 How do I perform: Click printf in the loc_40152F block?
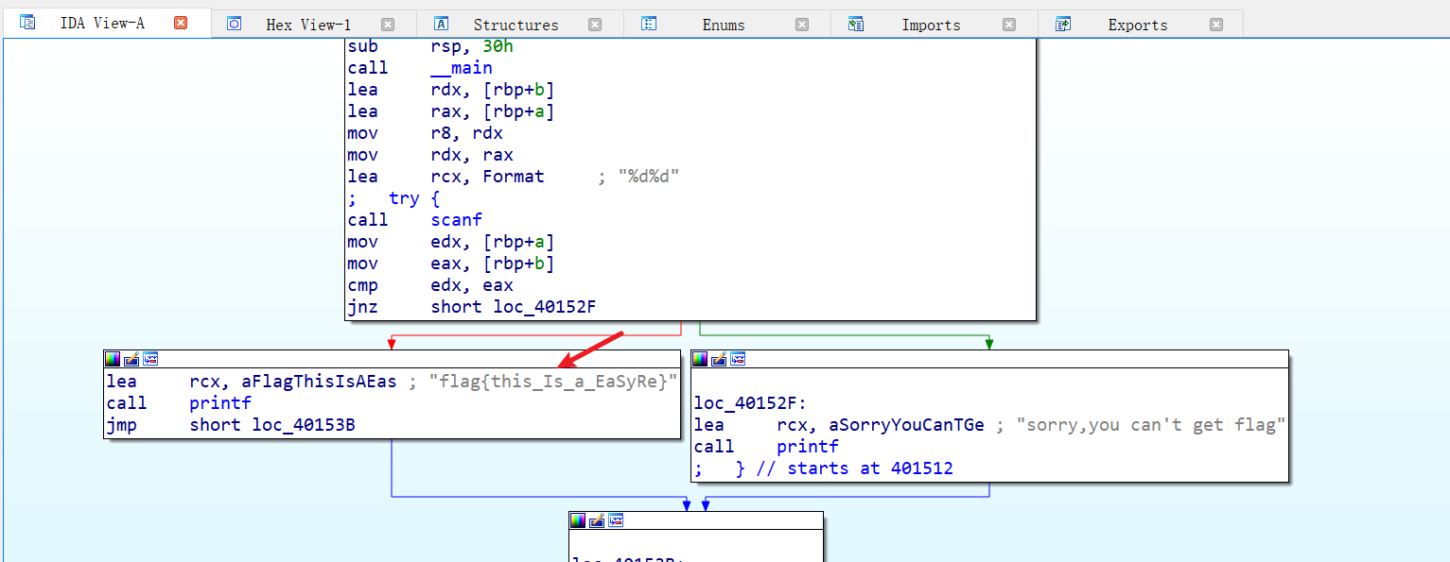808,447
